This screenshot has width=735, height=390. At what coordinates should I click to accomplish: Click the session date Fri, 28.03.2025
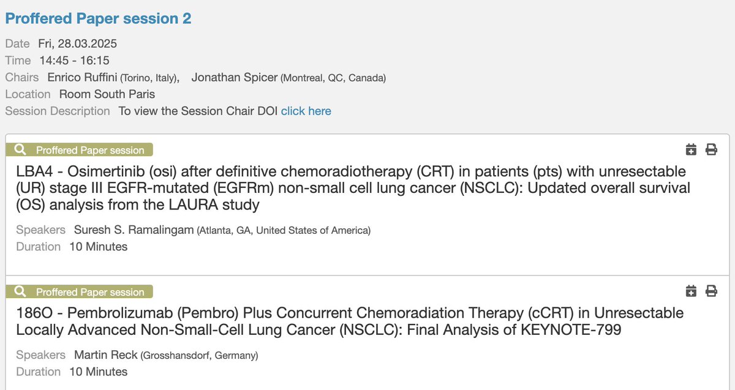pos(77,43)
